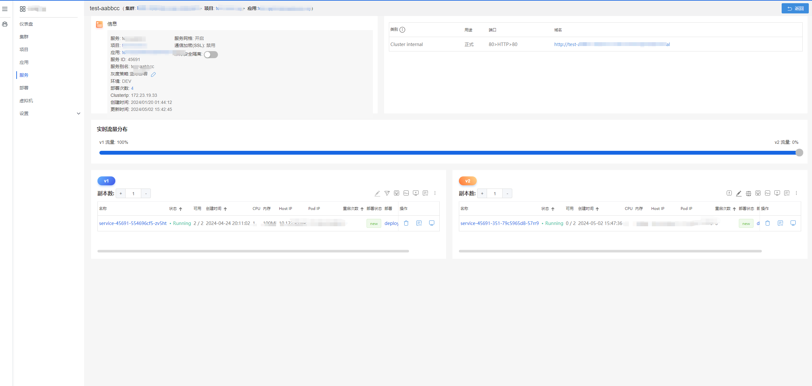Click the traffic distribution slider handle

click(x=799, y=153)
